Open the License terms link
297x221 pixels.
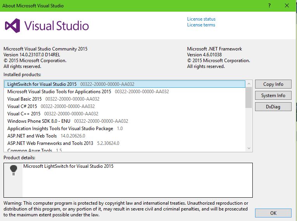click(201, 25)
